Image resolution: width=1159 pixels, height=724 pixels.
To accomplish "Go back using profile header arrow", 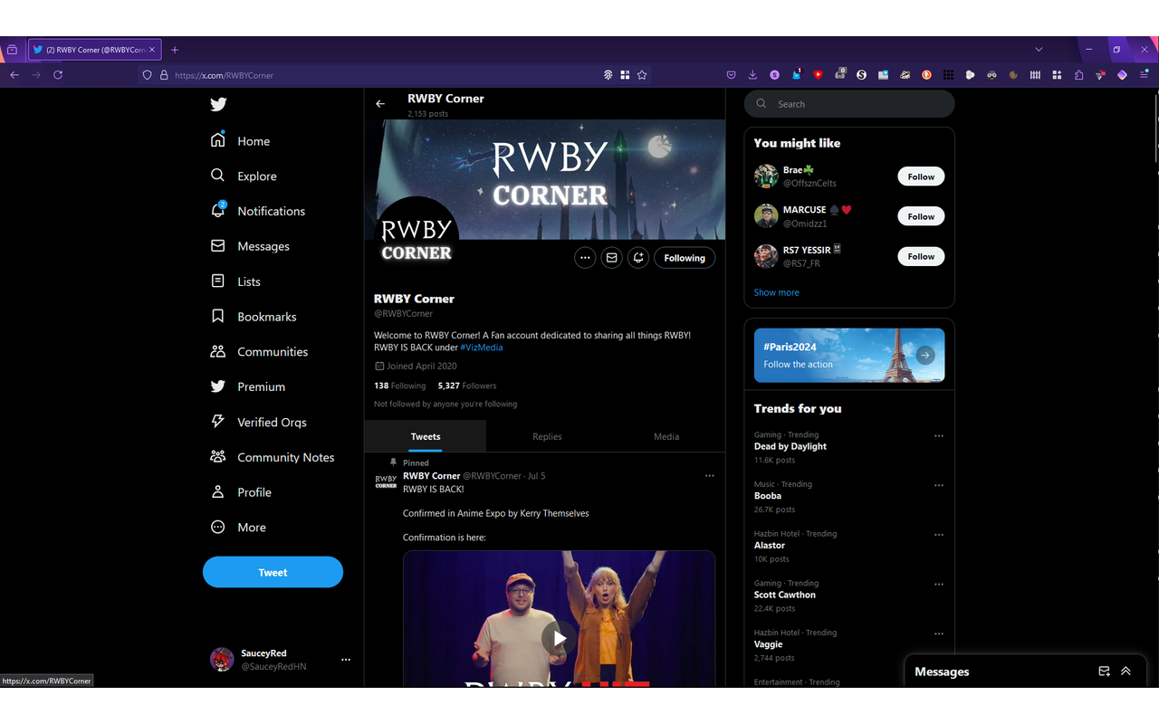I will click(380, 104).
